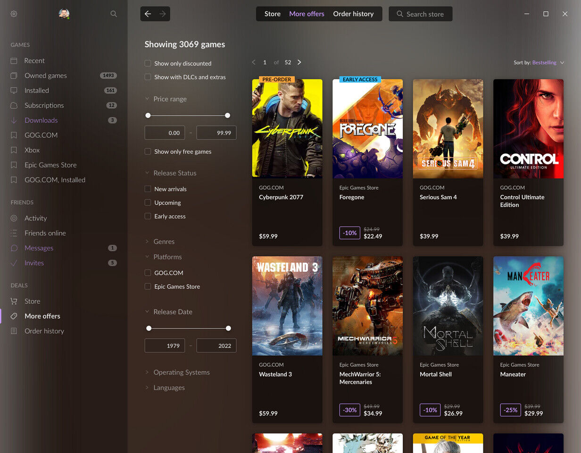Click the release year 1979 field
Image resolution: width=581 pixels, height=453 pixels.
click(165, 345)
